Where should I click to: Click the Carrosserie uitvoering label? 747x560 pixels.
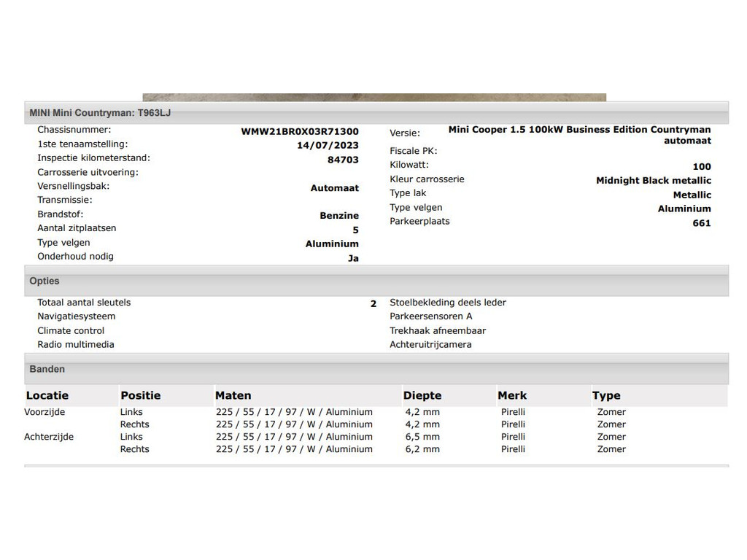pos(88,172)
